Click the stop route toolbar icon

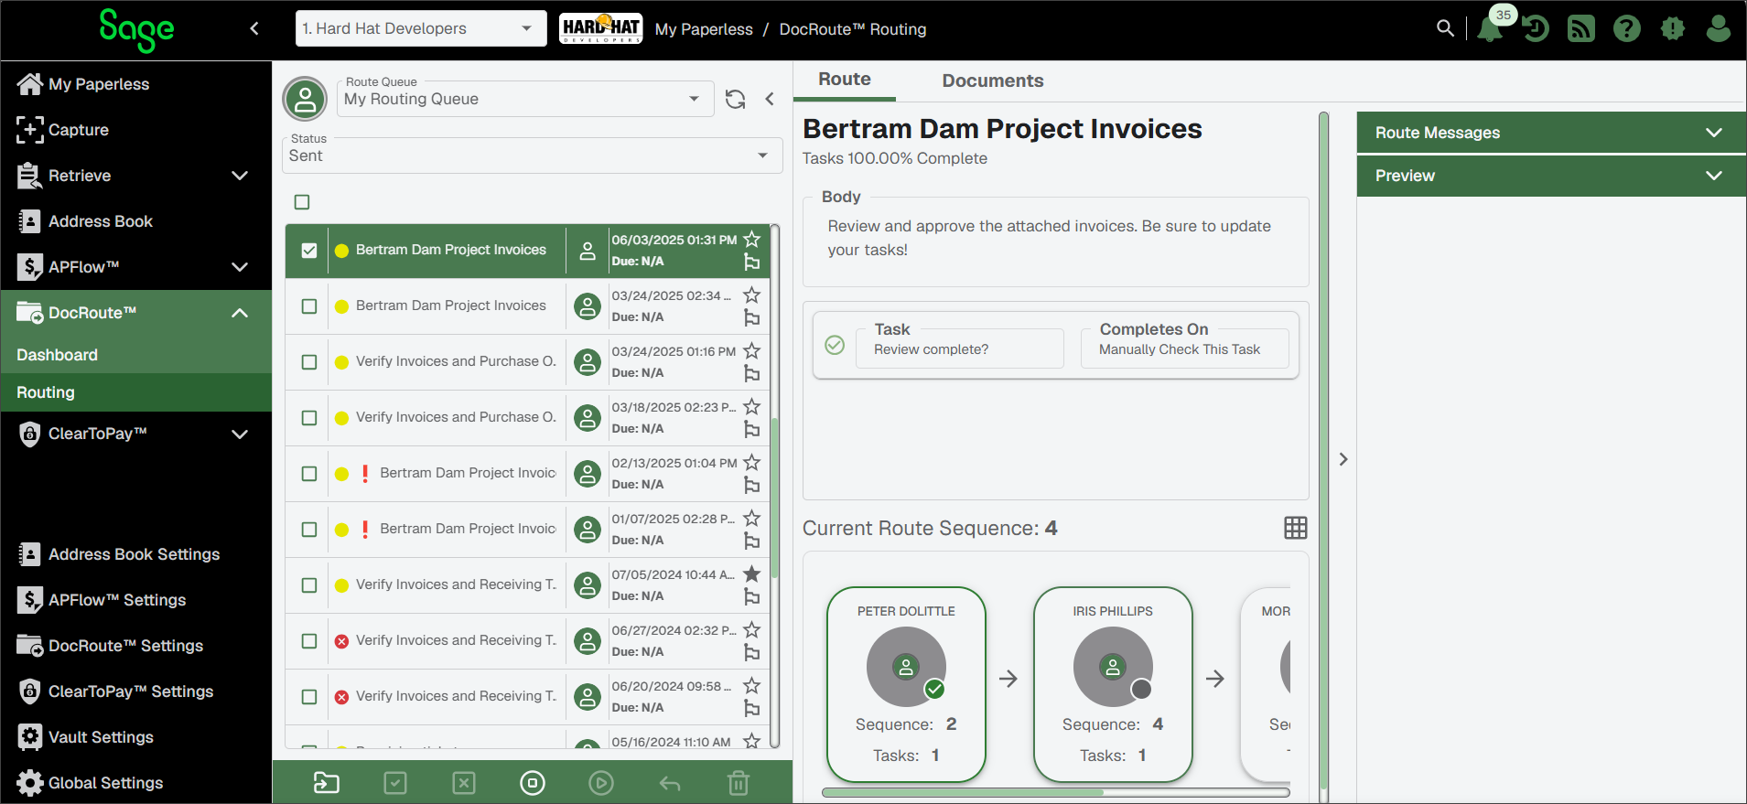[x=533, y=783]
